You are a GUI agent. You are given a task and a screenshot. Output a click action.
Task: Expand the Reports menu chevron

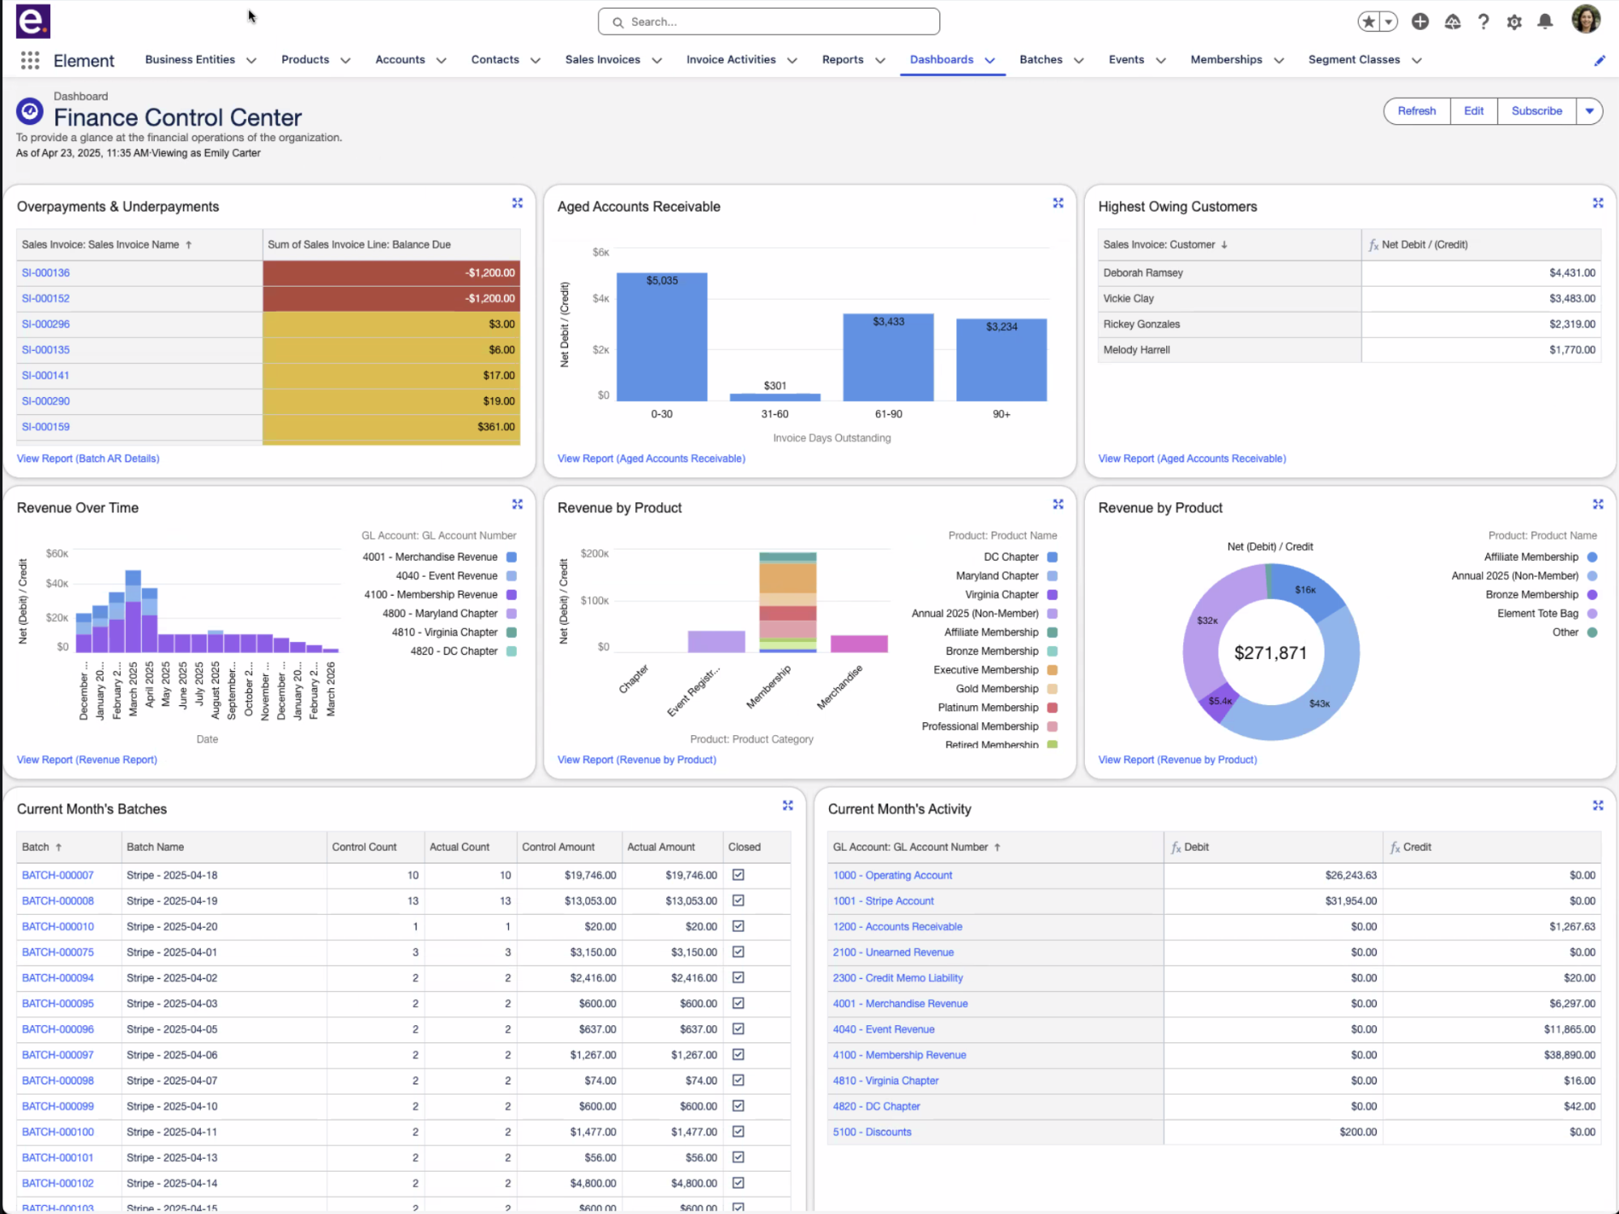pyautogui.click(x=880, y=61)
